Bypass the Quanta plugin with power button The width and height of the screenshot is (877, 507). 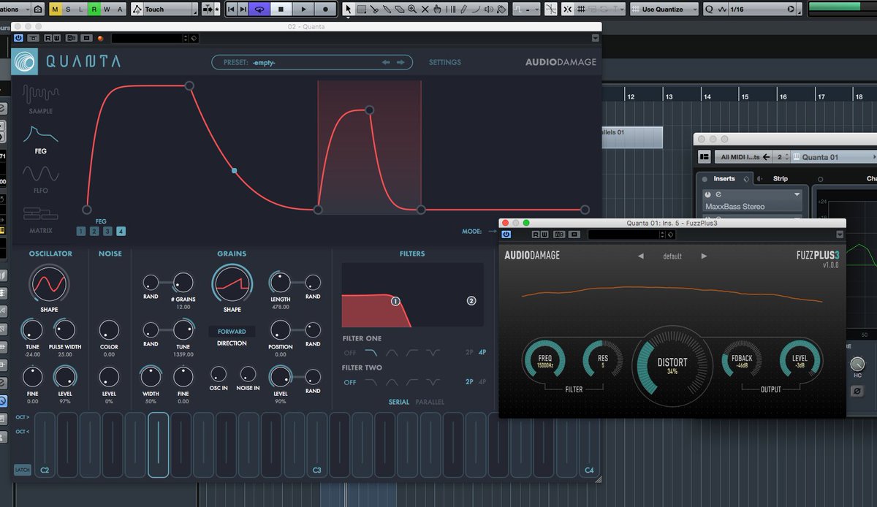pyautogui.click(x=18, y=38)
